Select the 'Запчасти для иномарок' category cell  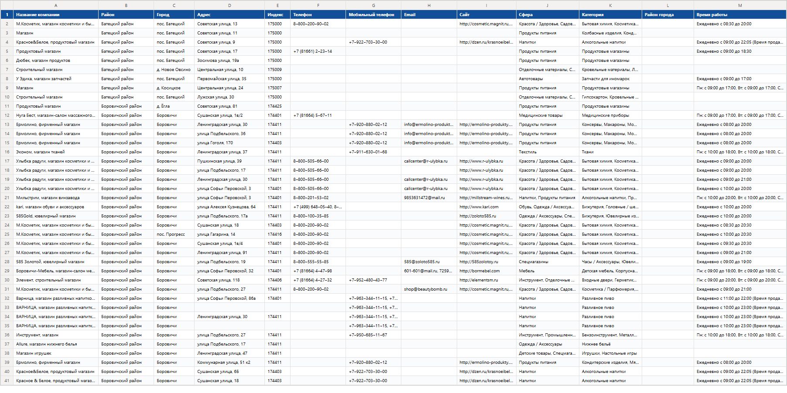(x=610, y=79)
